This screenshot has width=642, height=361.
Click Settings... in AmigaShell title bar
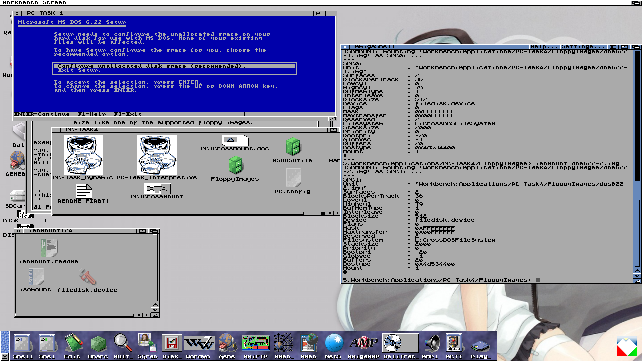pyautogui.click(x=583, y=47)
